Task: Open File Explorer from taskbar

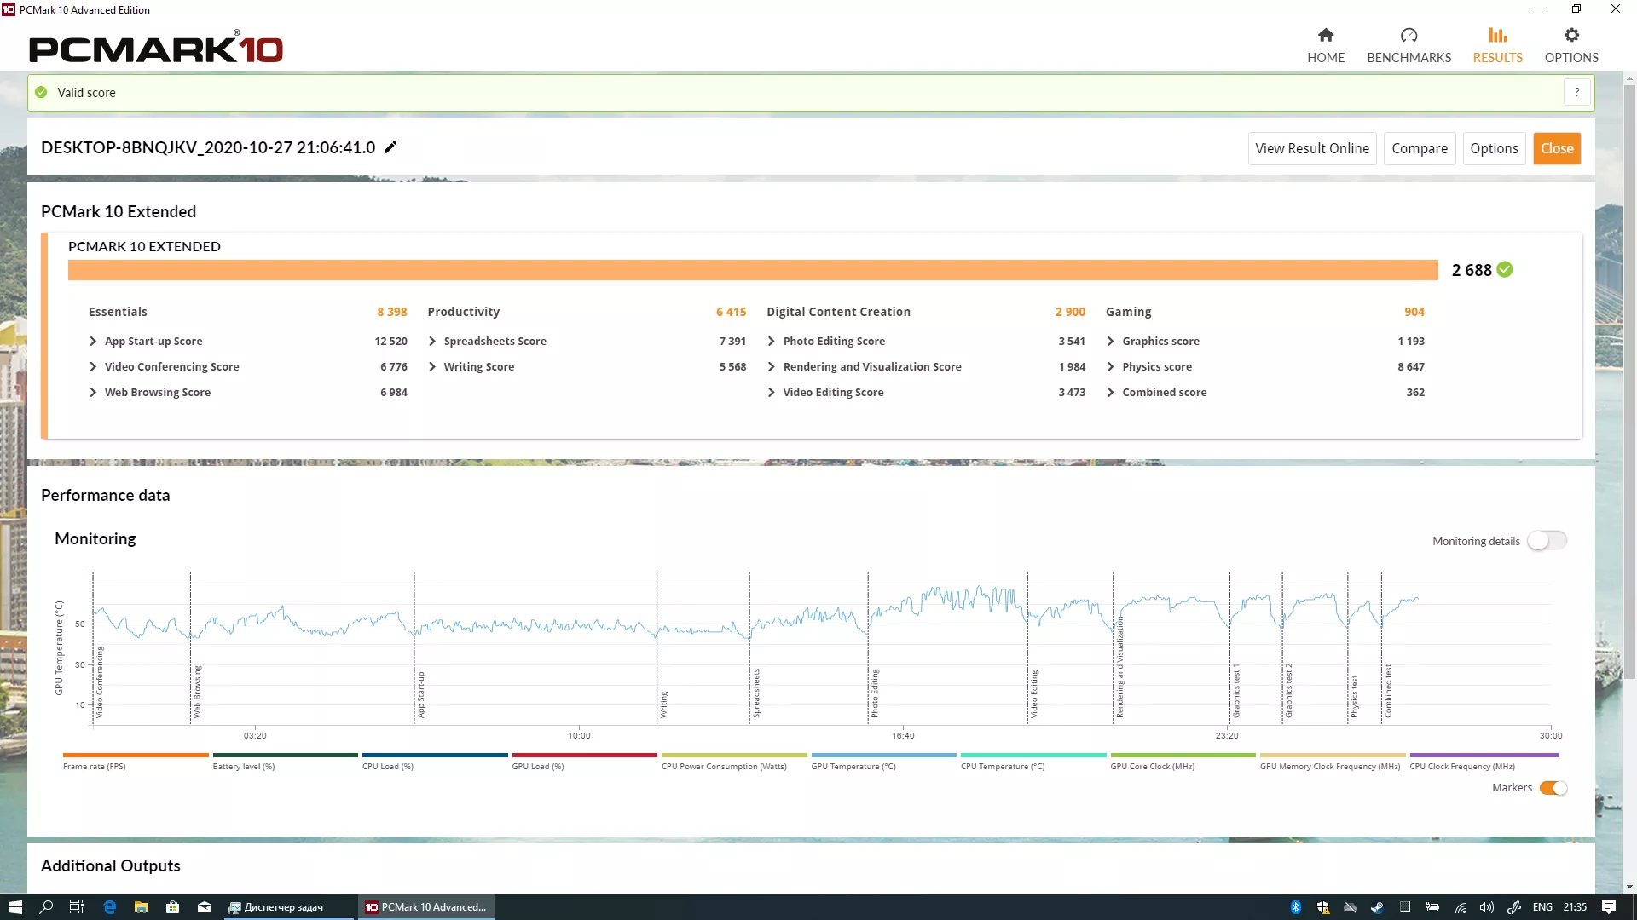Action: (142, 907)
